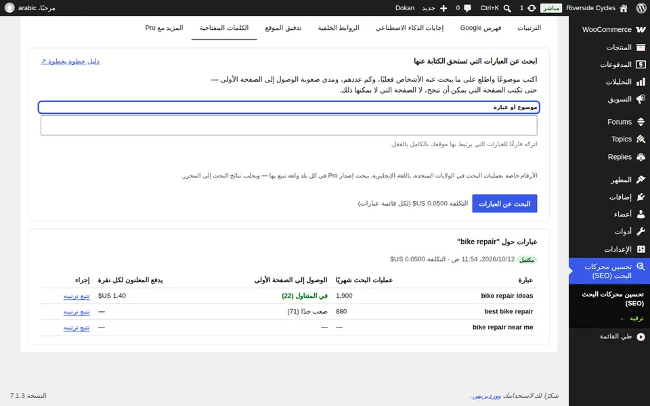Click the bike repair ideas phrase cell
The height and width of the screenshot is (406, 650).
pos(506,296)
